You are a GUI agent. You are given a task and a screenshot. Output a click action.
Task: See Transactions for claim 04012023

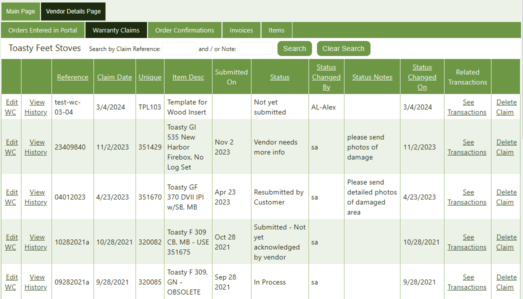pos(467,197)
